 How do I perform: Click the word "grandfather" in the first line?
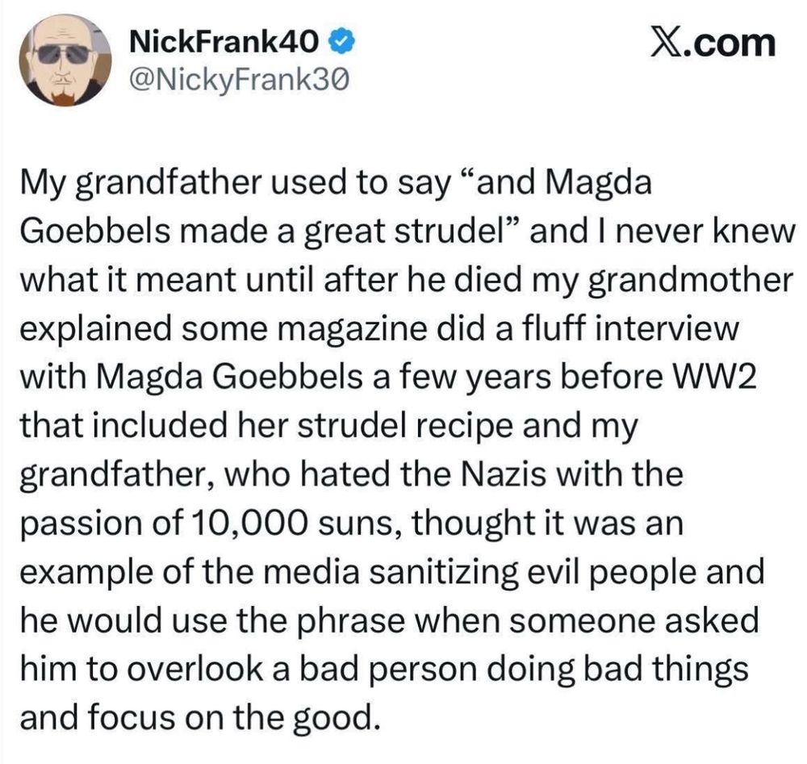click(169, 184)
